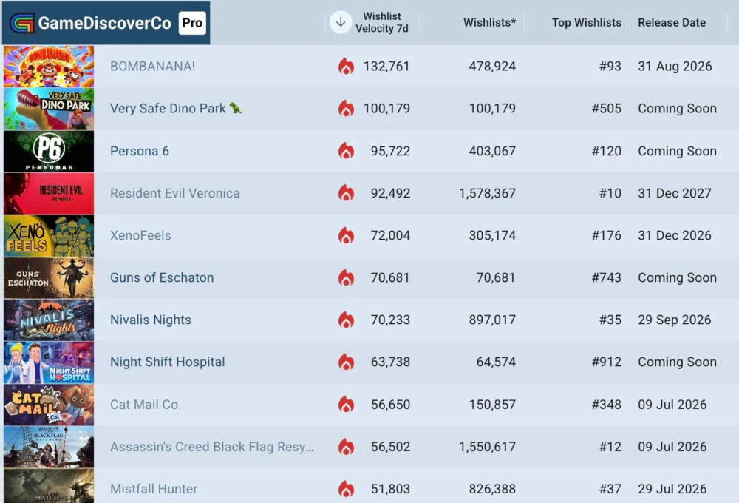Click the Nivalis Nights cover thumbnail
This screenshot has height=503, width=739.
coord(49,320)
